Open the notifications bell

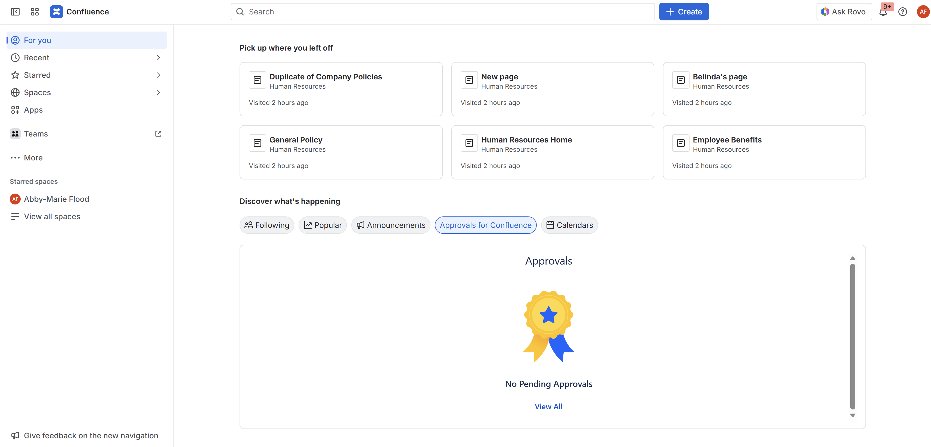[883, 12]
